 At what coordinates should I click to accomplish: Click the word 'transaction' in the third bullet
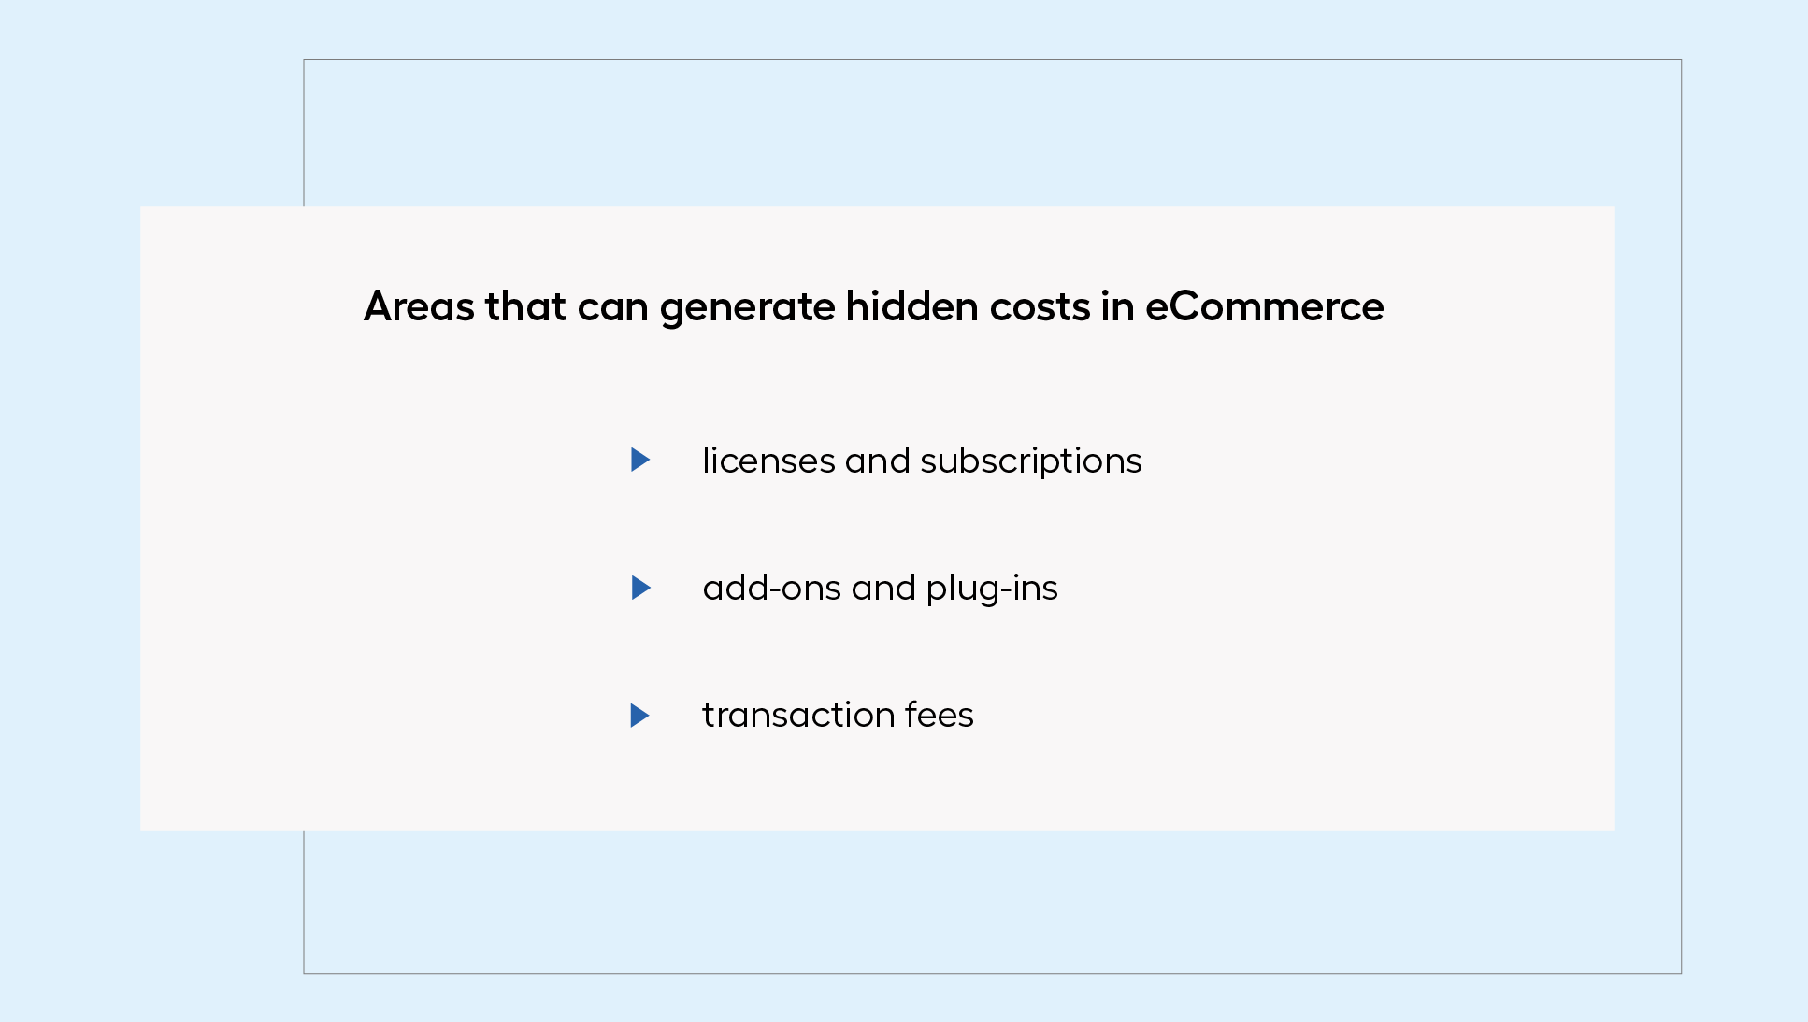click(798, 715)
